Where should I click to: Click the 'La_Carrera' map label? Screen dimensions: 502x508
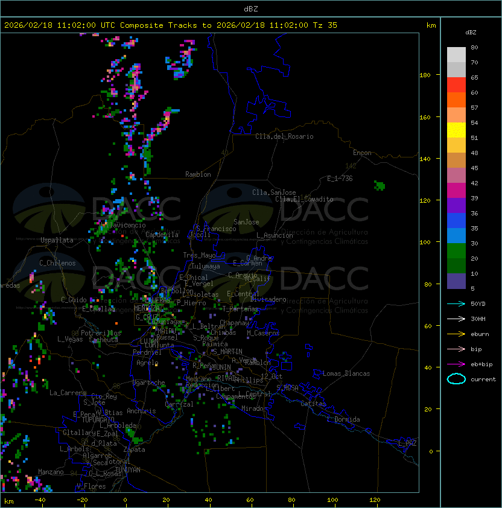[x=68, y=393]
